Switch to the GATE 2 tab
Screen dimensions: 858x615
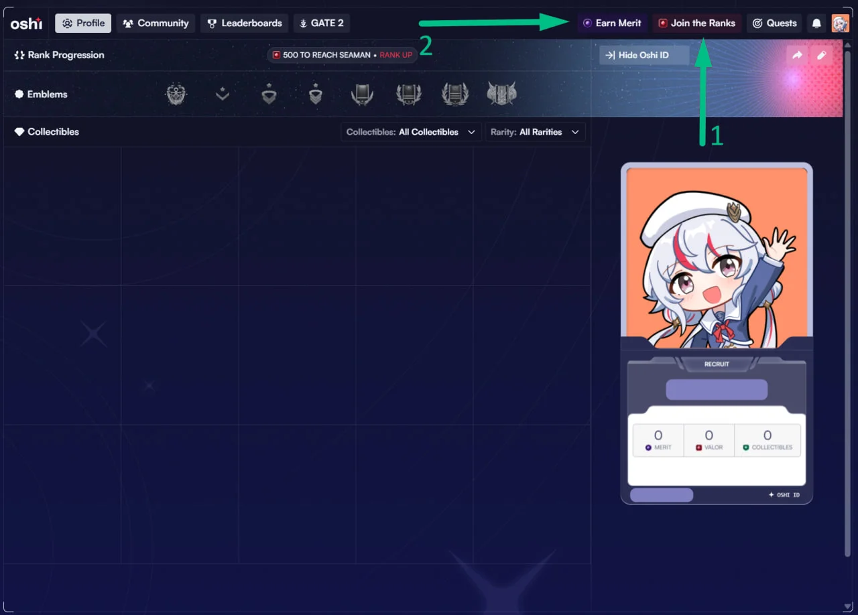[x=321, y=23]
